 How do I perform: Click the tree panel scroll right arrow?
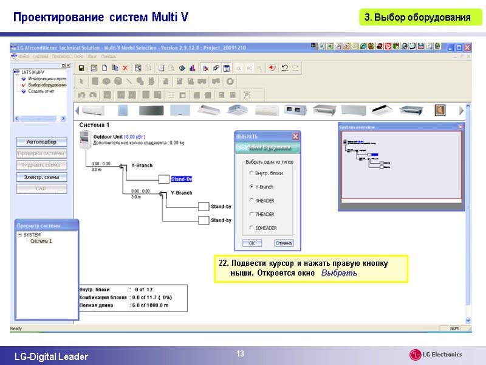[63, 118]
